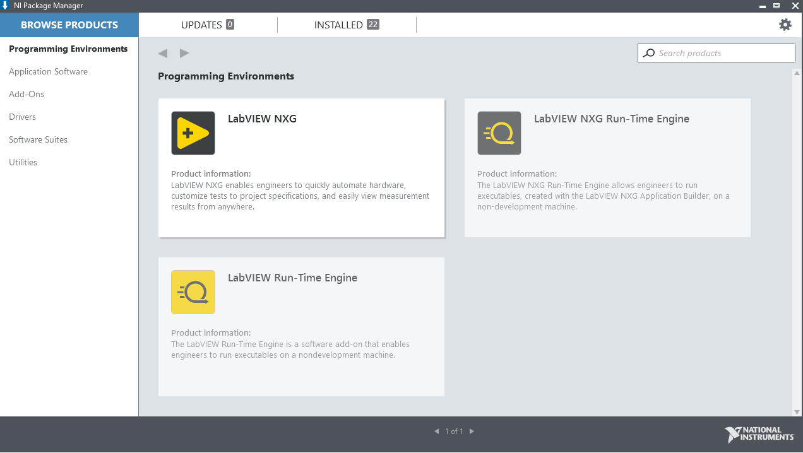Screen dimensions: 803x453
Task: Click LabVIEW NXG product description text
Action: (x=300, y=196)
